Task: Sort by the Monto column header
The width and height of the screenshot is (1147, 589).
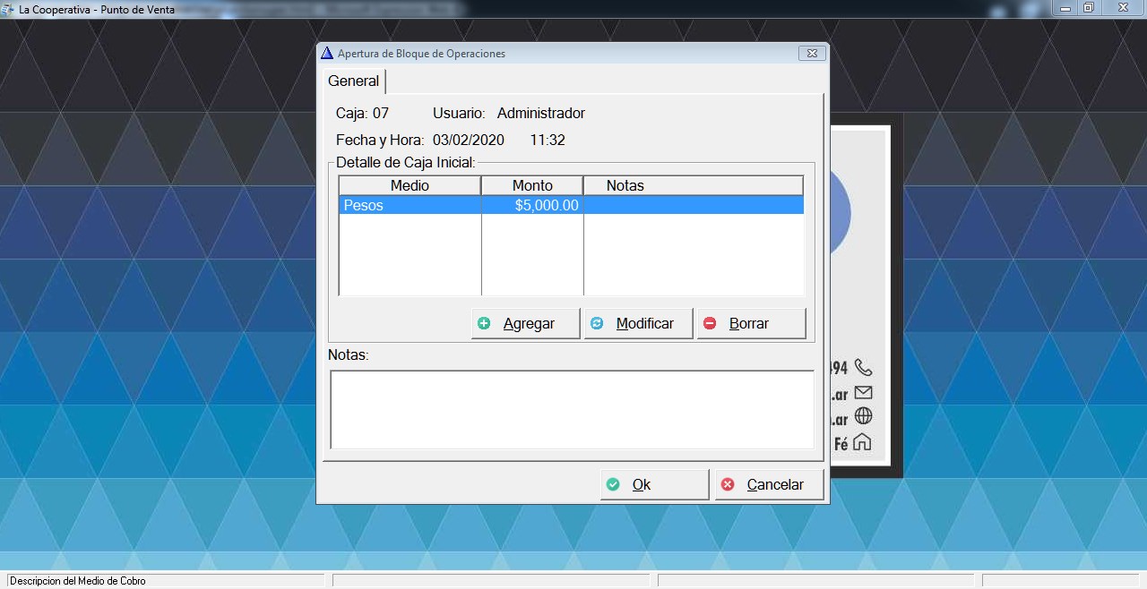Action: (x=532, y=185)
